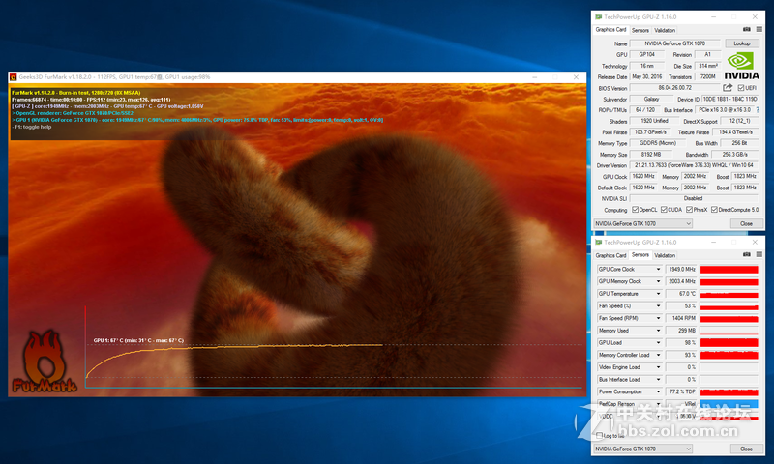The image size is (774, 464).
Task: Click the Bus Interface question mark icon
Action: [757, 111]
